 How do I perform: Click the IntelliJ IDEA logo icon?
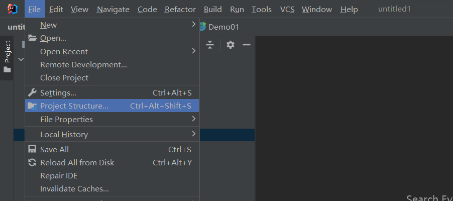pyautogui.click(x=13, y=9)
